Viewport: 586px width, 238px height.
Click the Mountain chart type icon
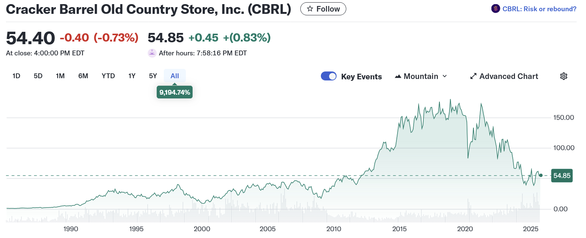(398, 76)
